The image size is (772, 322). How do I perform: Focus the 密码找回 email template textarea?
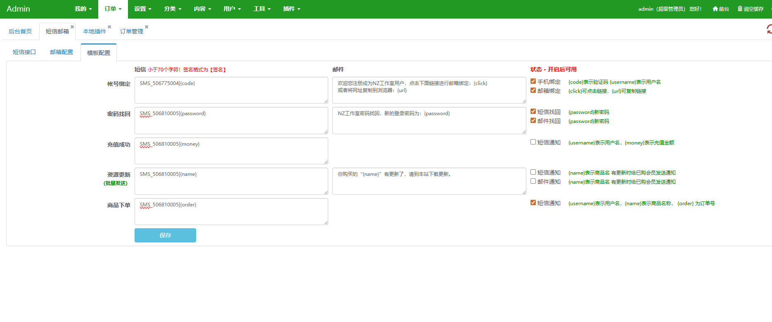[429, 121]
